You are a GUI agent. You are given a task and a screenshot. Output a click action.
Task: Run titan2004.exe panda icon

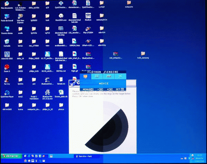(61, 17)
